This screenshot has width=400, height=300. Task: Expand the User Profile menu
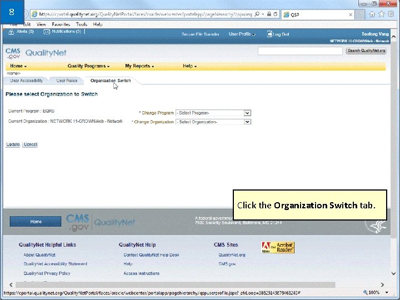(x=242, y=34)
